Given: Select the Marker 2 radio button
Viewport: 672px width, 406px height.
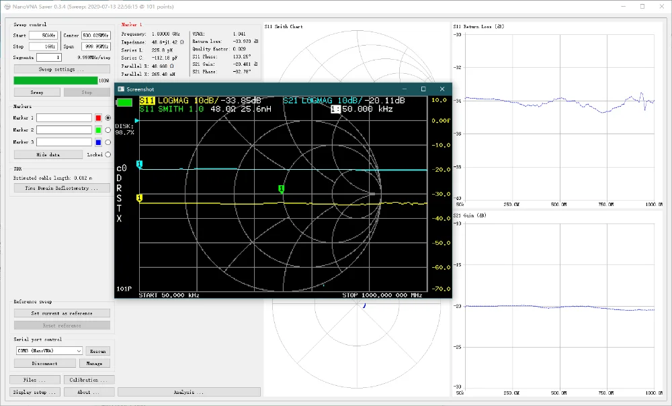Looking at the screenshot, I should (108, 130).
